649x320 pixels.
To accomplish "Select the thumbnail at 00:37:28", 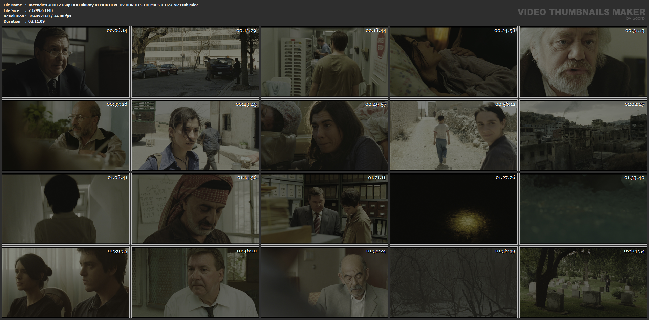I will (66, 135).
